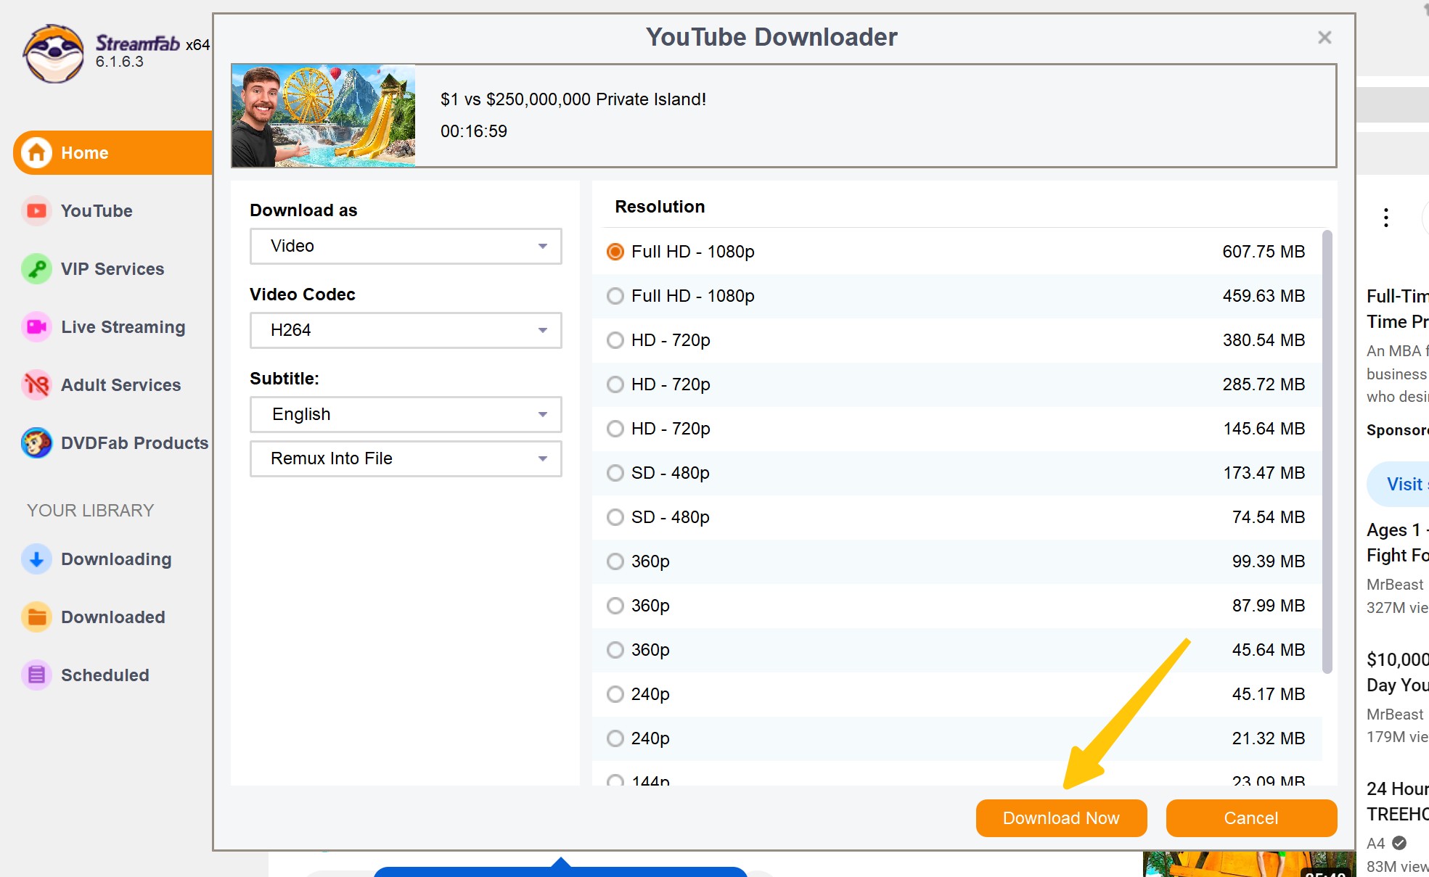The height and width of the screenshot is (877, 1429).
Task: Click the Private Island video thumbnail
Action: [x=323, y=115]
